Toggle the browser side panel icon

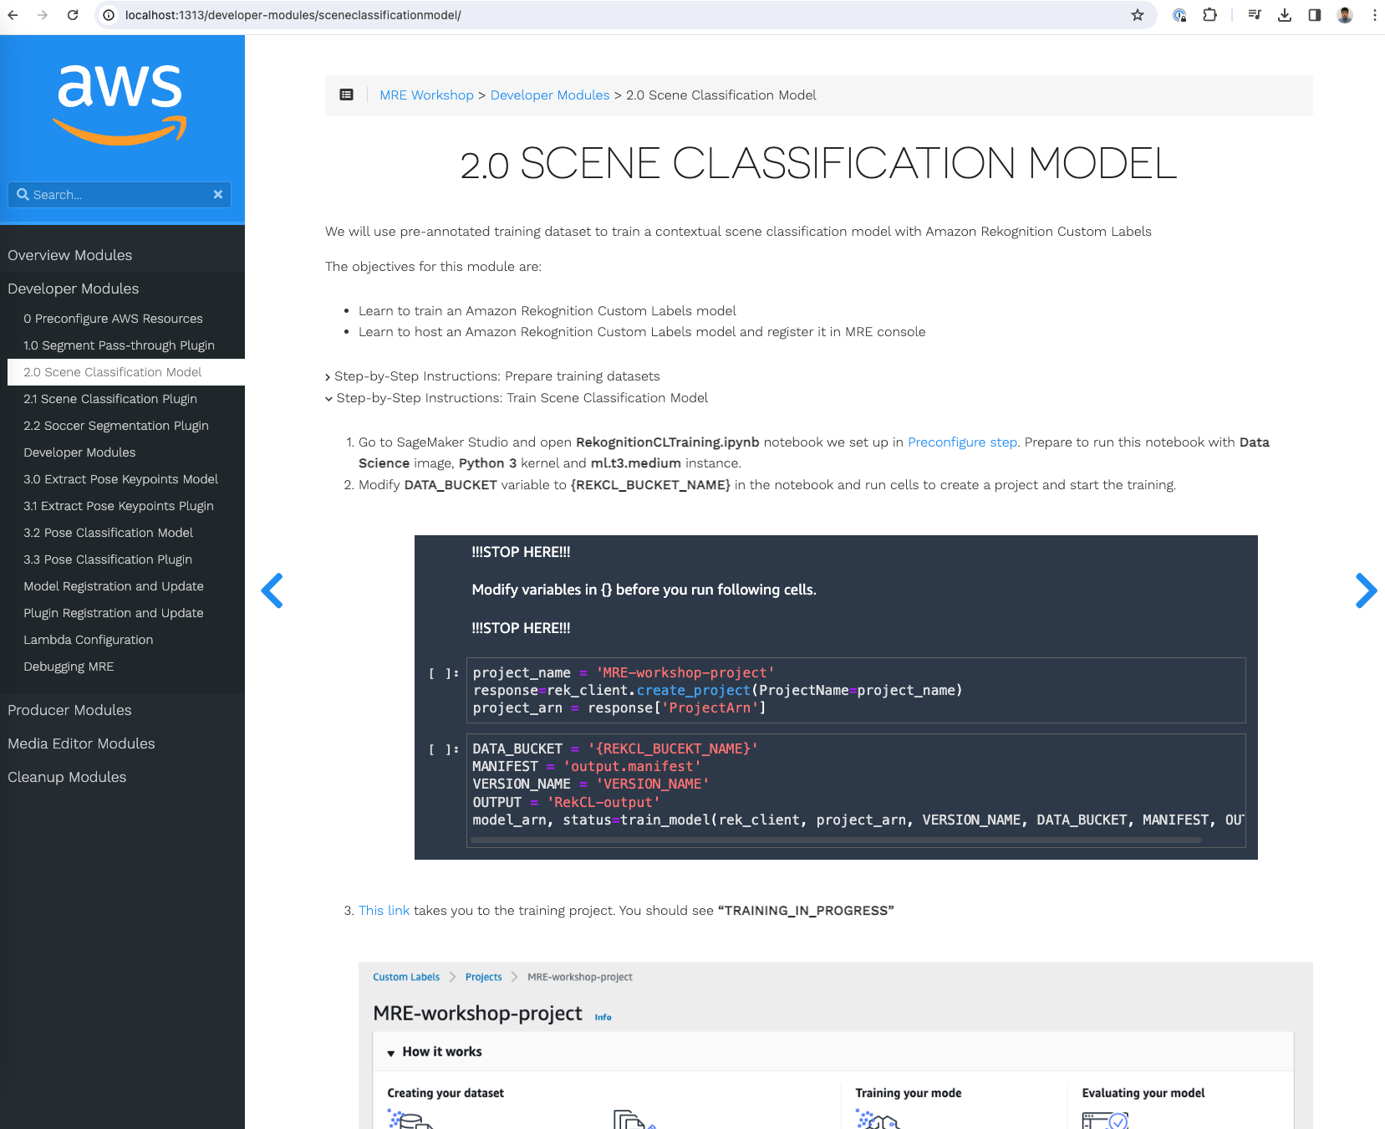[x=1315, y=15]
